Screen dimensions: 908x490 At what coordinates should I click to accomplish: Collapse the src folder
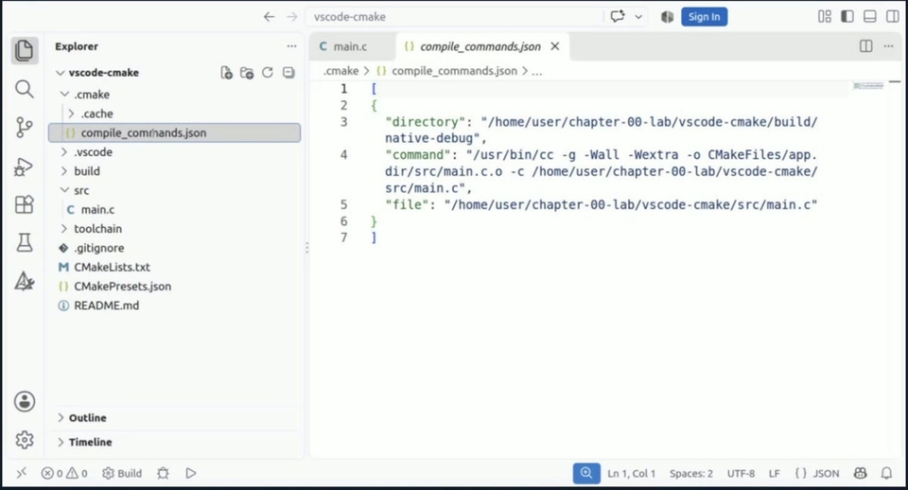(65, 190)
